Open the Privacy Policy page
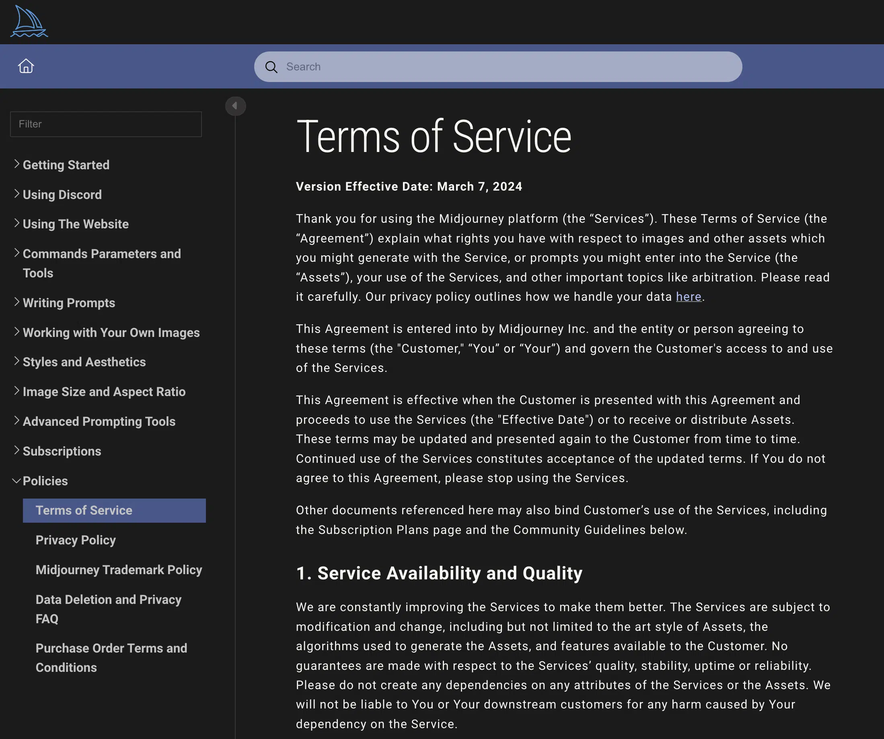Image resolution: width=884 pixels, height=739 pixels. click(76, 540)
